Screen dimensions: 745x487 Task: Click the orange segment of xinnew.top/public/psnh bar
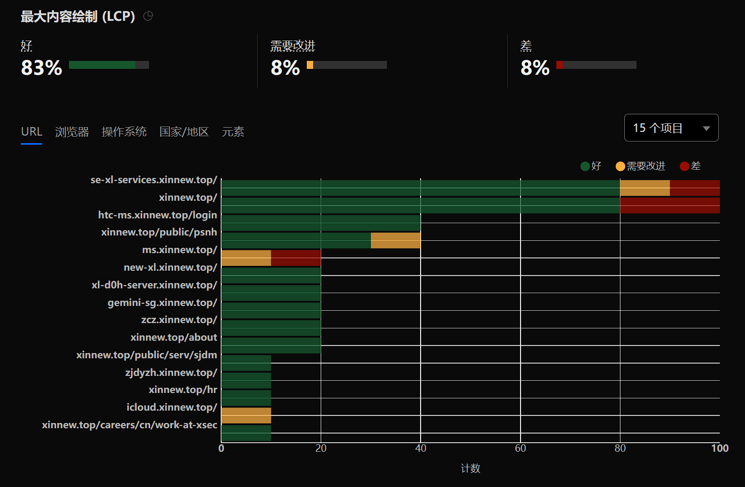(395, 240)
